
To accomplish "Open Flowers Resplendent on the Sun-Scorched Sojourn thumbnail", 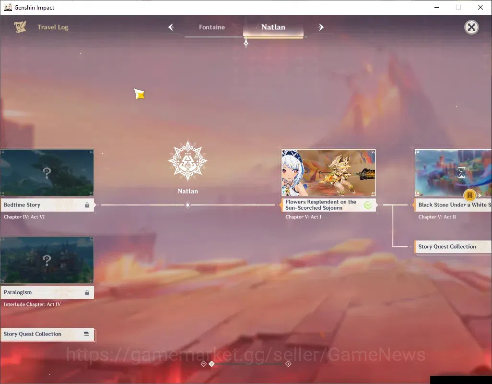I will 328,173.
